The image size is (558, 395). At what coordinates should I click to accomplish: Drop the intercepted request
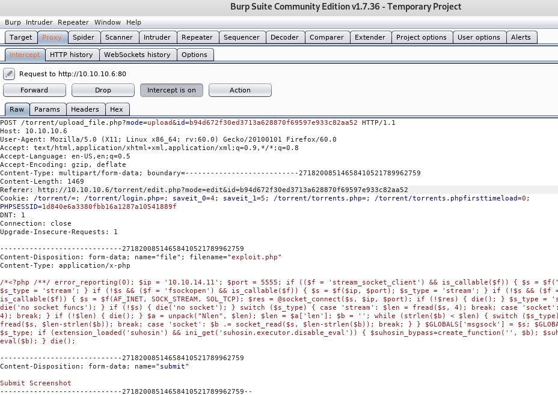[x=103, y=90]
